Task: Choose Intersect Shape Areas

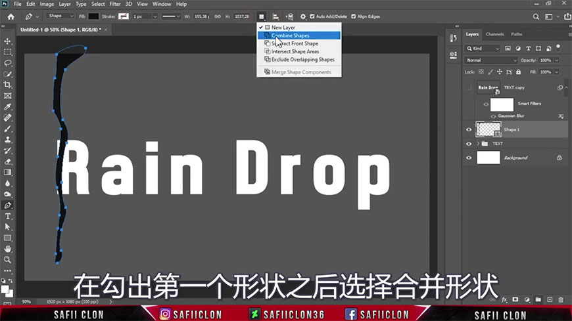Action: 298,51
